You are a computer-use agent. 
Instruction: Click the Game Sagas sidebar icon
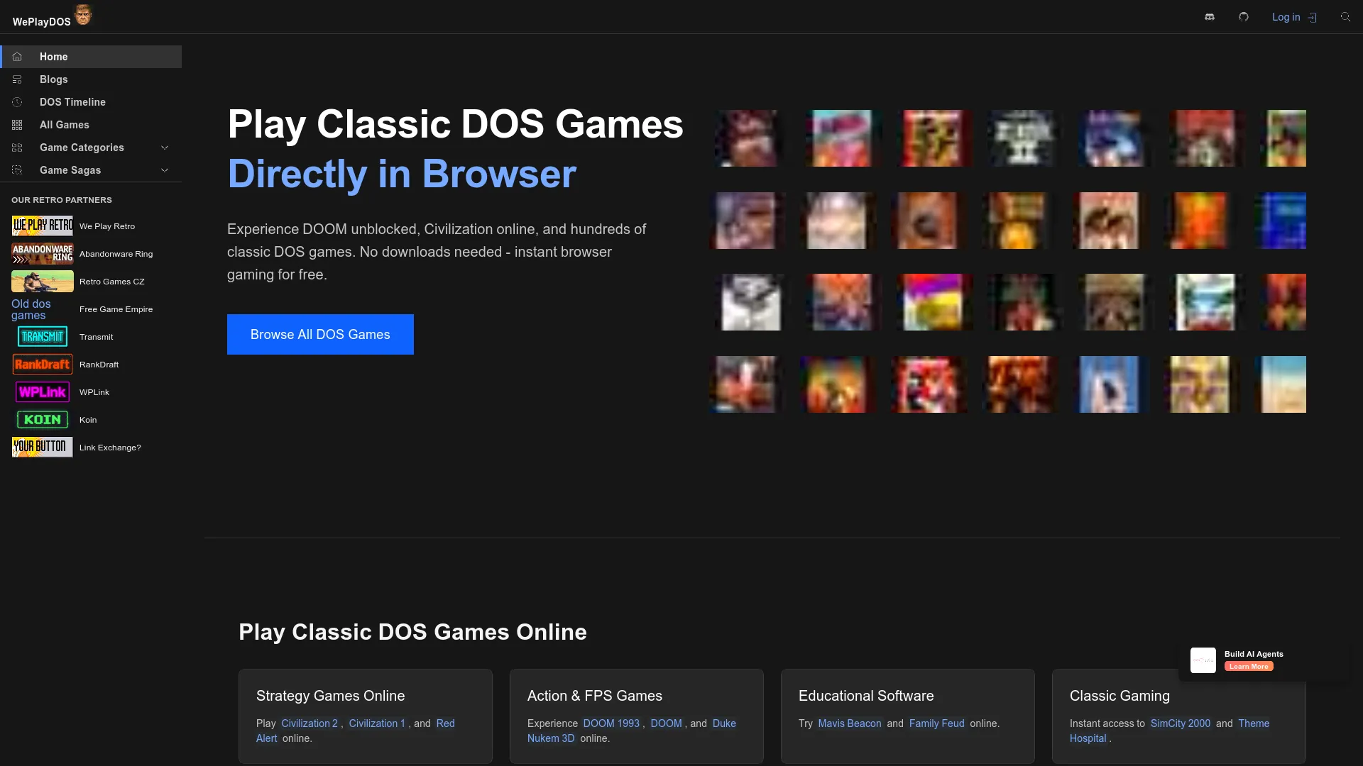17,170
